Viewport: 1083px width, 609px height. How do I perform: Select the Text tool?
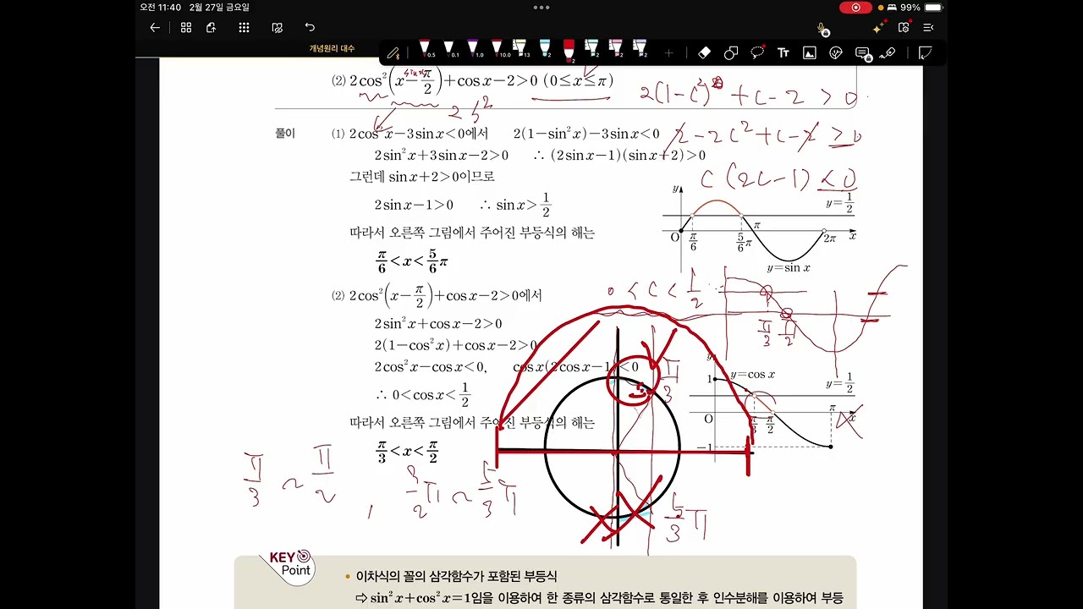click(783, 52)
